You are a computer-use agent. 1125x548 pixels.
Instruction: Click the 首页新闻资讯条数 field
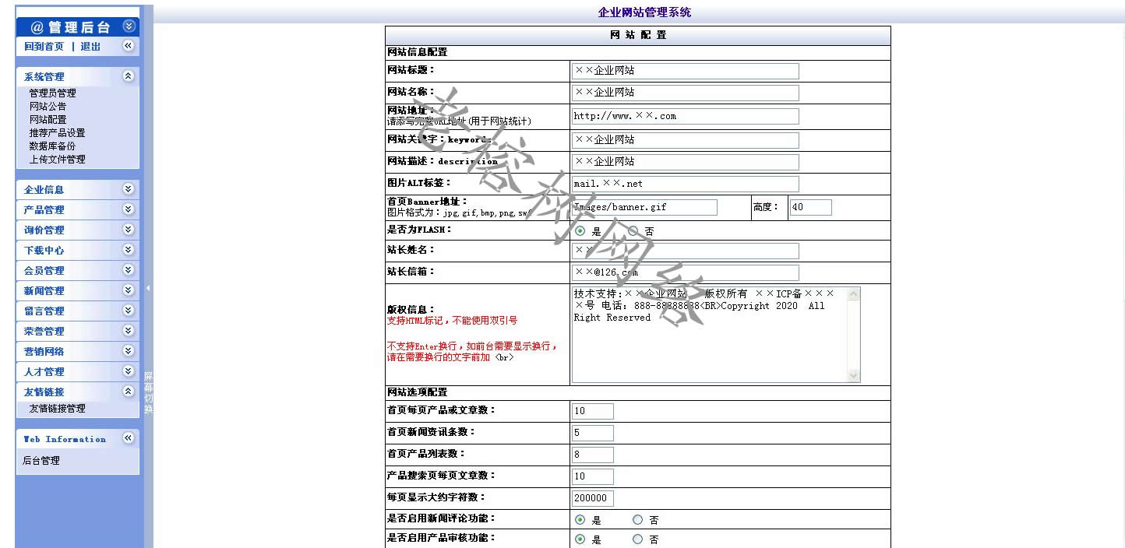pyautogui.click(x=593, y=433)
